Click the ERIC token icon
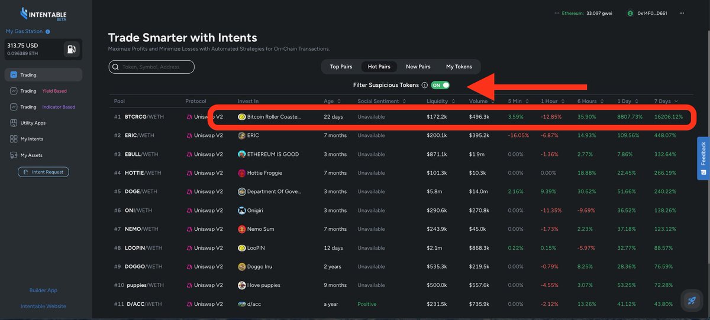This screenshot has height=320, width=710. 242,136
